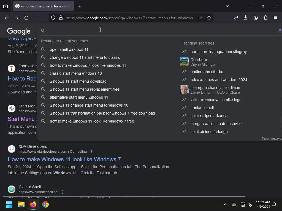Click the Firefox taskbar icon
Screen dimensions: 282x211
point(33,204)
